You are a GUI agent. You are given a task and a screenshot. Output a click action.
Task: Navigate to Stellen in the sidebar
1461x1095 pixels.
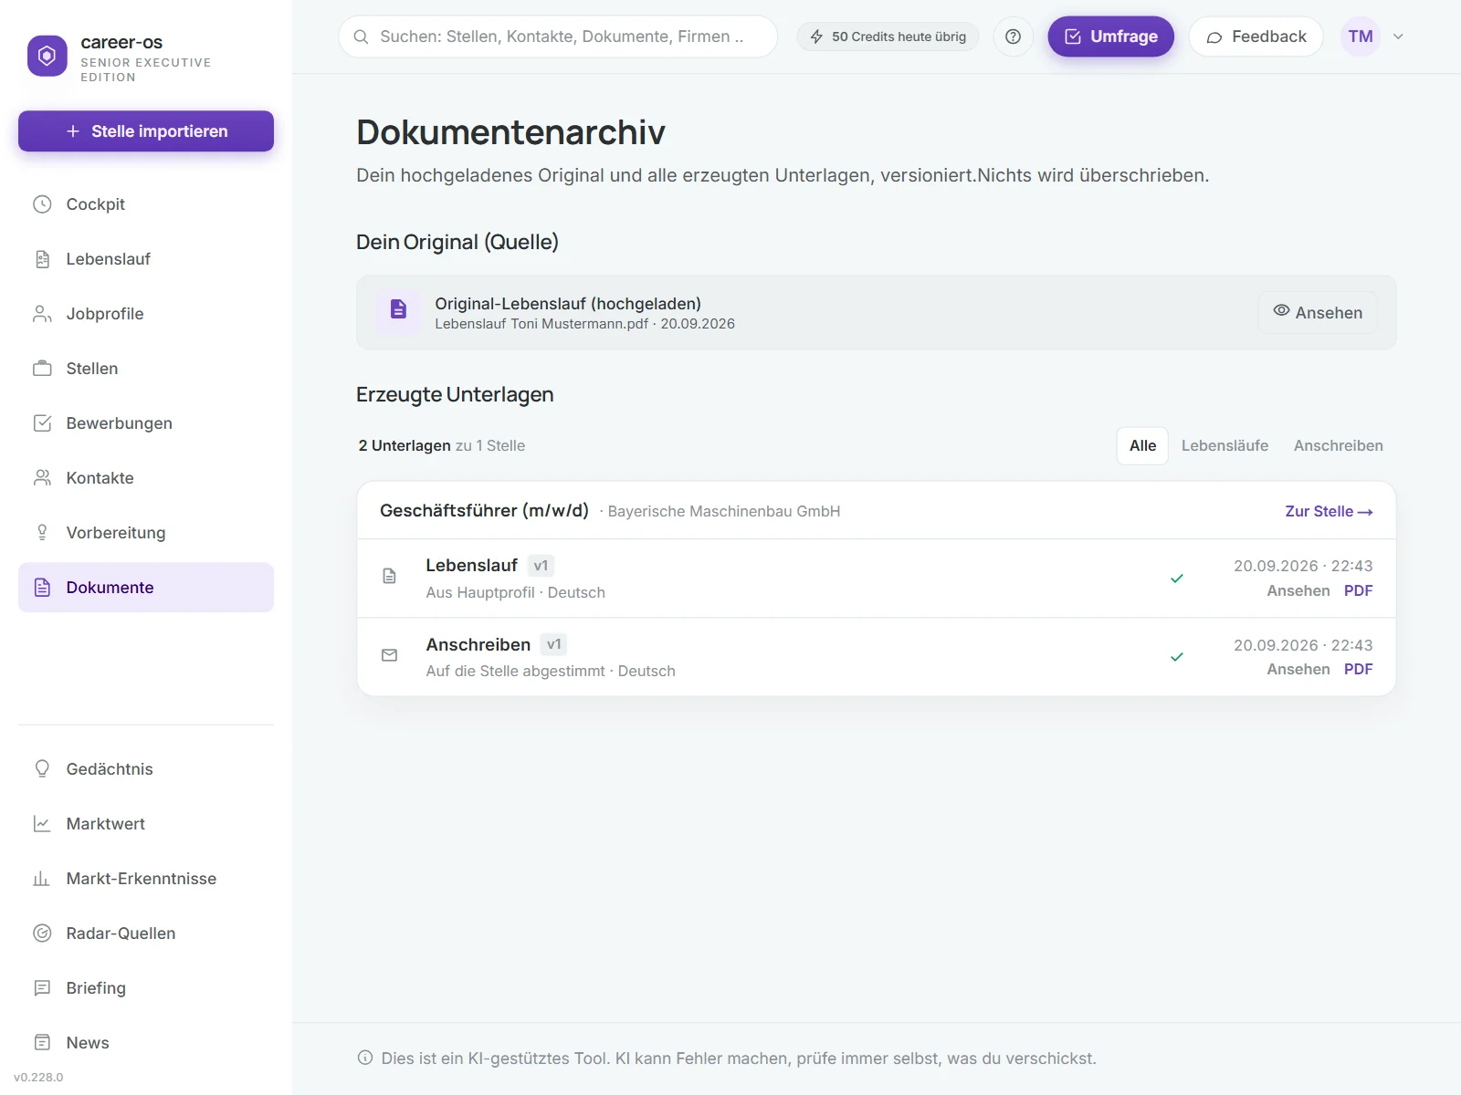146,369
